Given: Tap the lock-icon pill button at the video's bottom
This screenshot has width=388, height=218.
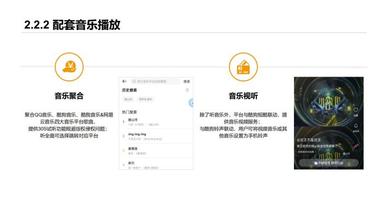Looking at the screenshot, I should (328, 163).
